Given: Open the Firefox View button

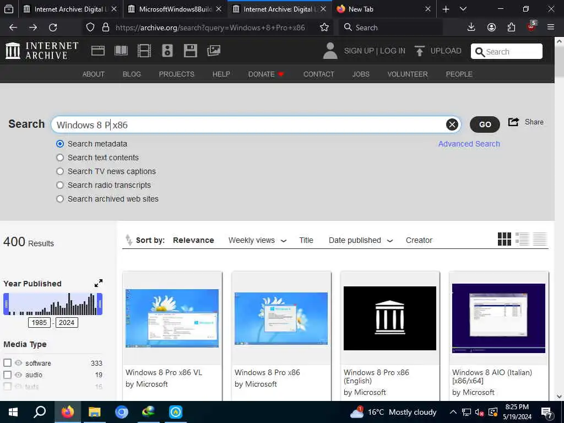Looking at the screenshot, I should tap(9, 9).
